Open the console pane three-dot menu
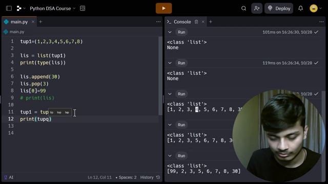328x184 pixels. pyautogui.click(x=321, y=21)
